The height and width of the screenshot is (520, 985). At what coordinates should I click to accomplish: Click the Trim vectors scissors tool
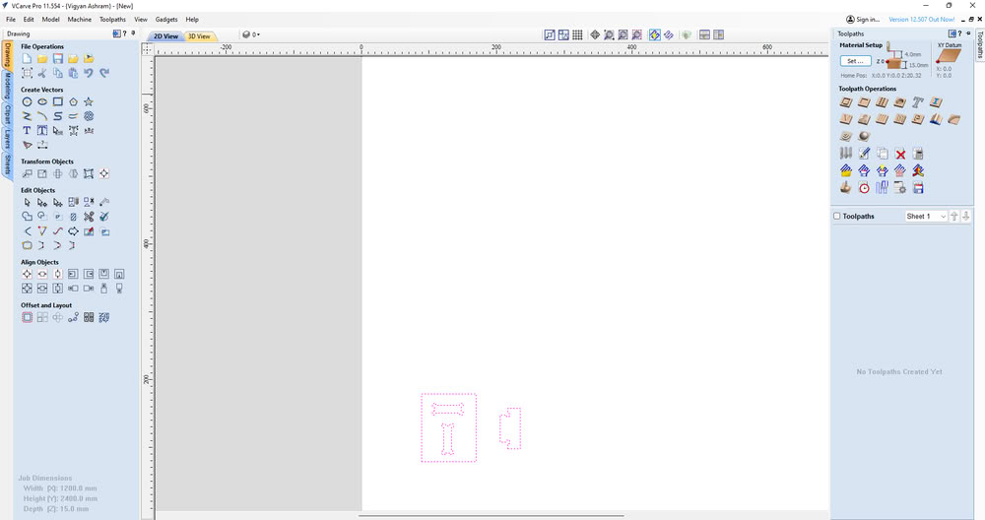click(x=89, y=217)
